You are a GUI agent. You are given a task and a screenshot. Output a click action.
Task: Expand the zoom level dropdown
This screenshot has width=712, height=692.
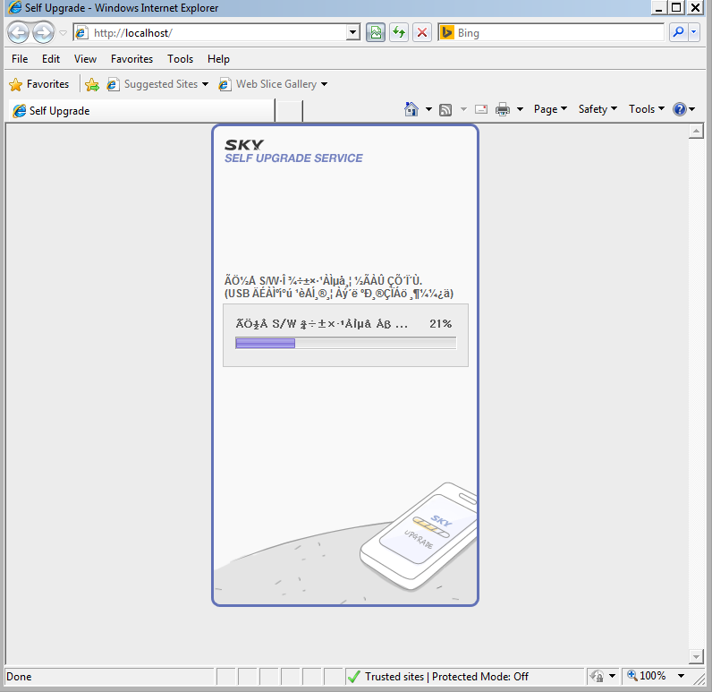(681, 676)
